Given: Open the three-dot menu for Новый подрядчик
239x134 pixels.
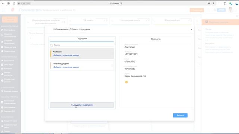Looking at the screenshot, I should (x=112, y=66).
